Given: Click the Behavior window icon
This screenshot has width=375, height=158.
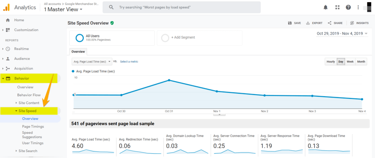Looking at the screenshot, I should tap(8, 79).
